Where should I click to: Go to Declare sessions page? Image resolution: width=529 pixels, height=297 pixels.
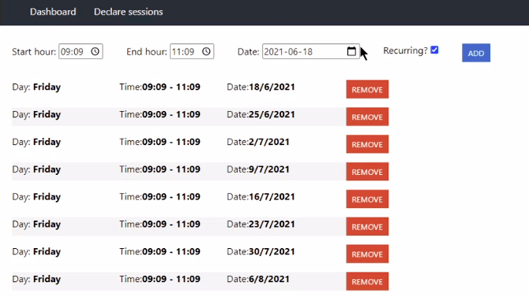[x=128, y=12]
